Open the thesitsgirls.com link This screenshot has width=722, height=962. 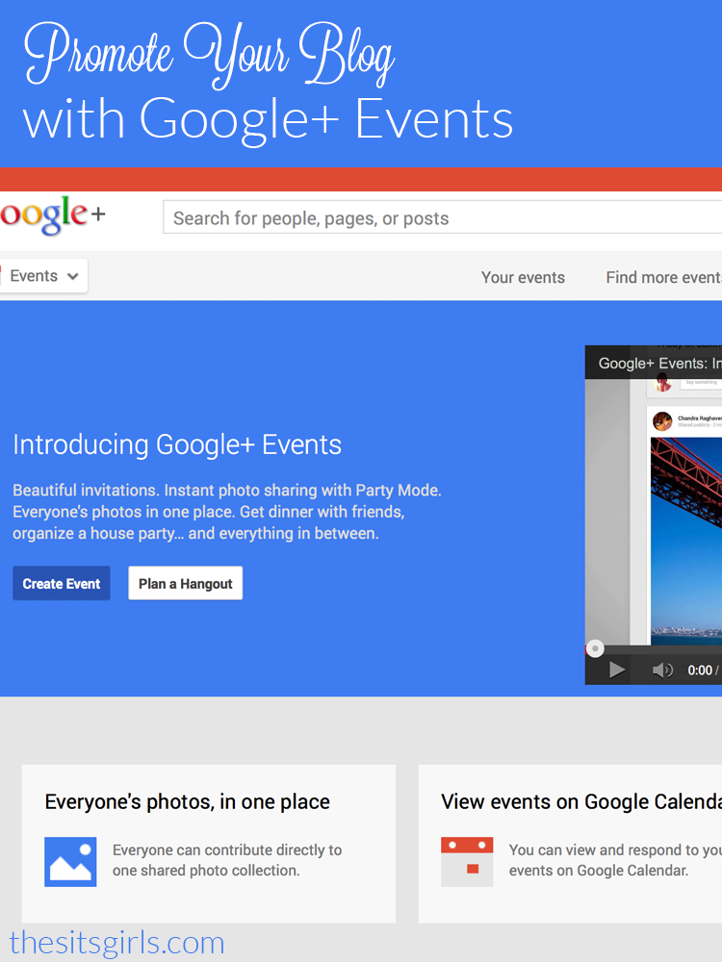pos(116,943)
